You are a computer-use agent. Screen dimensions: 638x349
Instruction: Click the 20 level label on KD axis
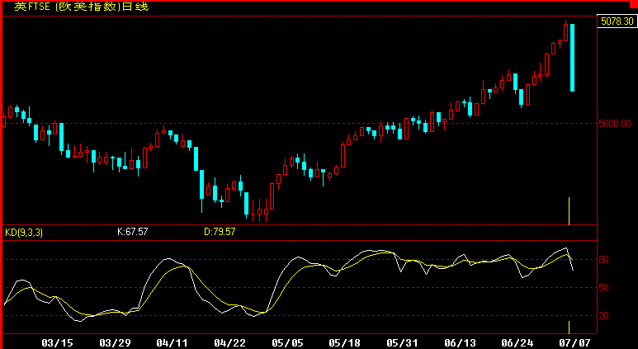604,316
